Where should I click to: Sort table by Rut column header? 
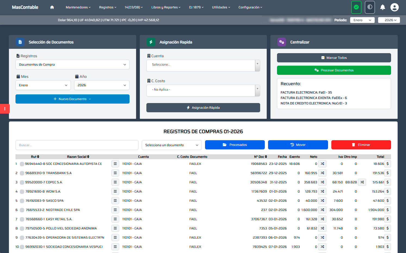click(35, 157)
